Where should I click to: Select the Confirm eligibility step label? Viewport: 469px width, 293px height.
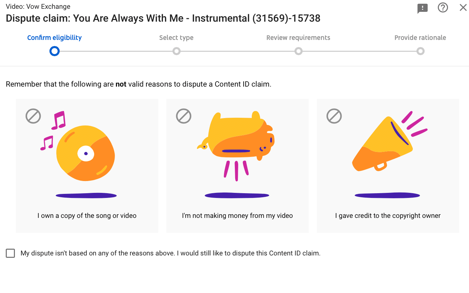click(x=55, y=38)
